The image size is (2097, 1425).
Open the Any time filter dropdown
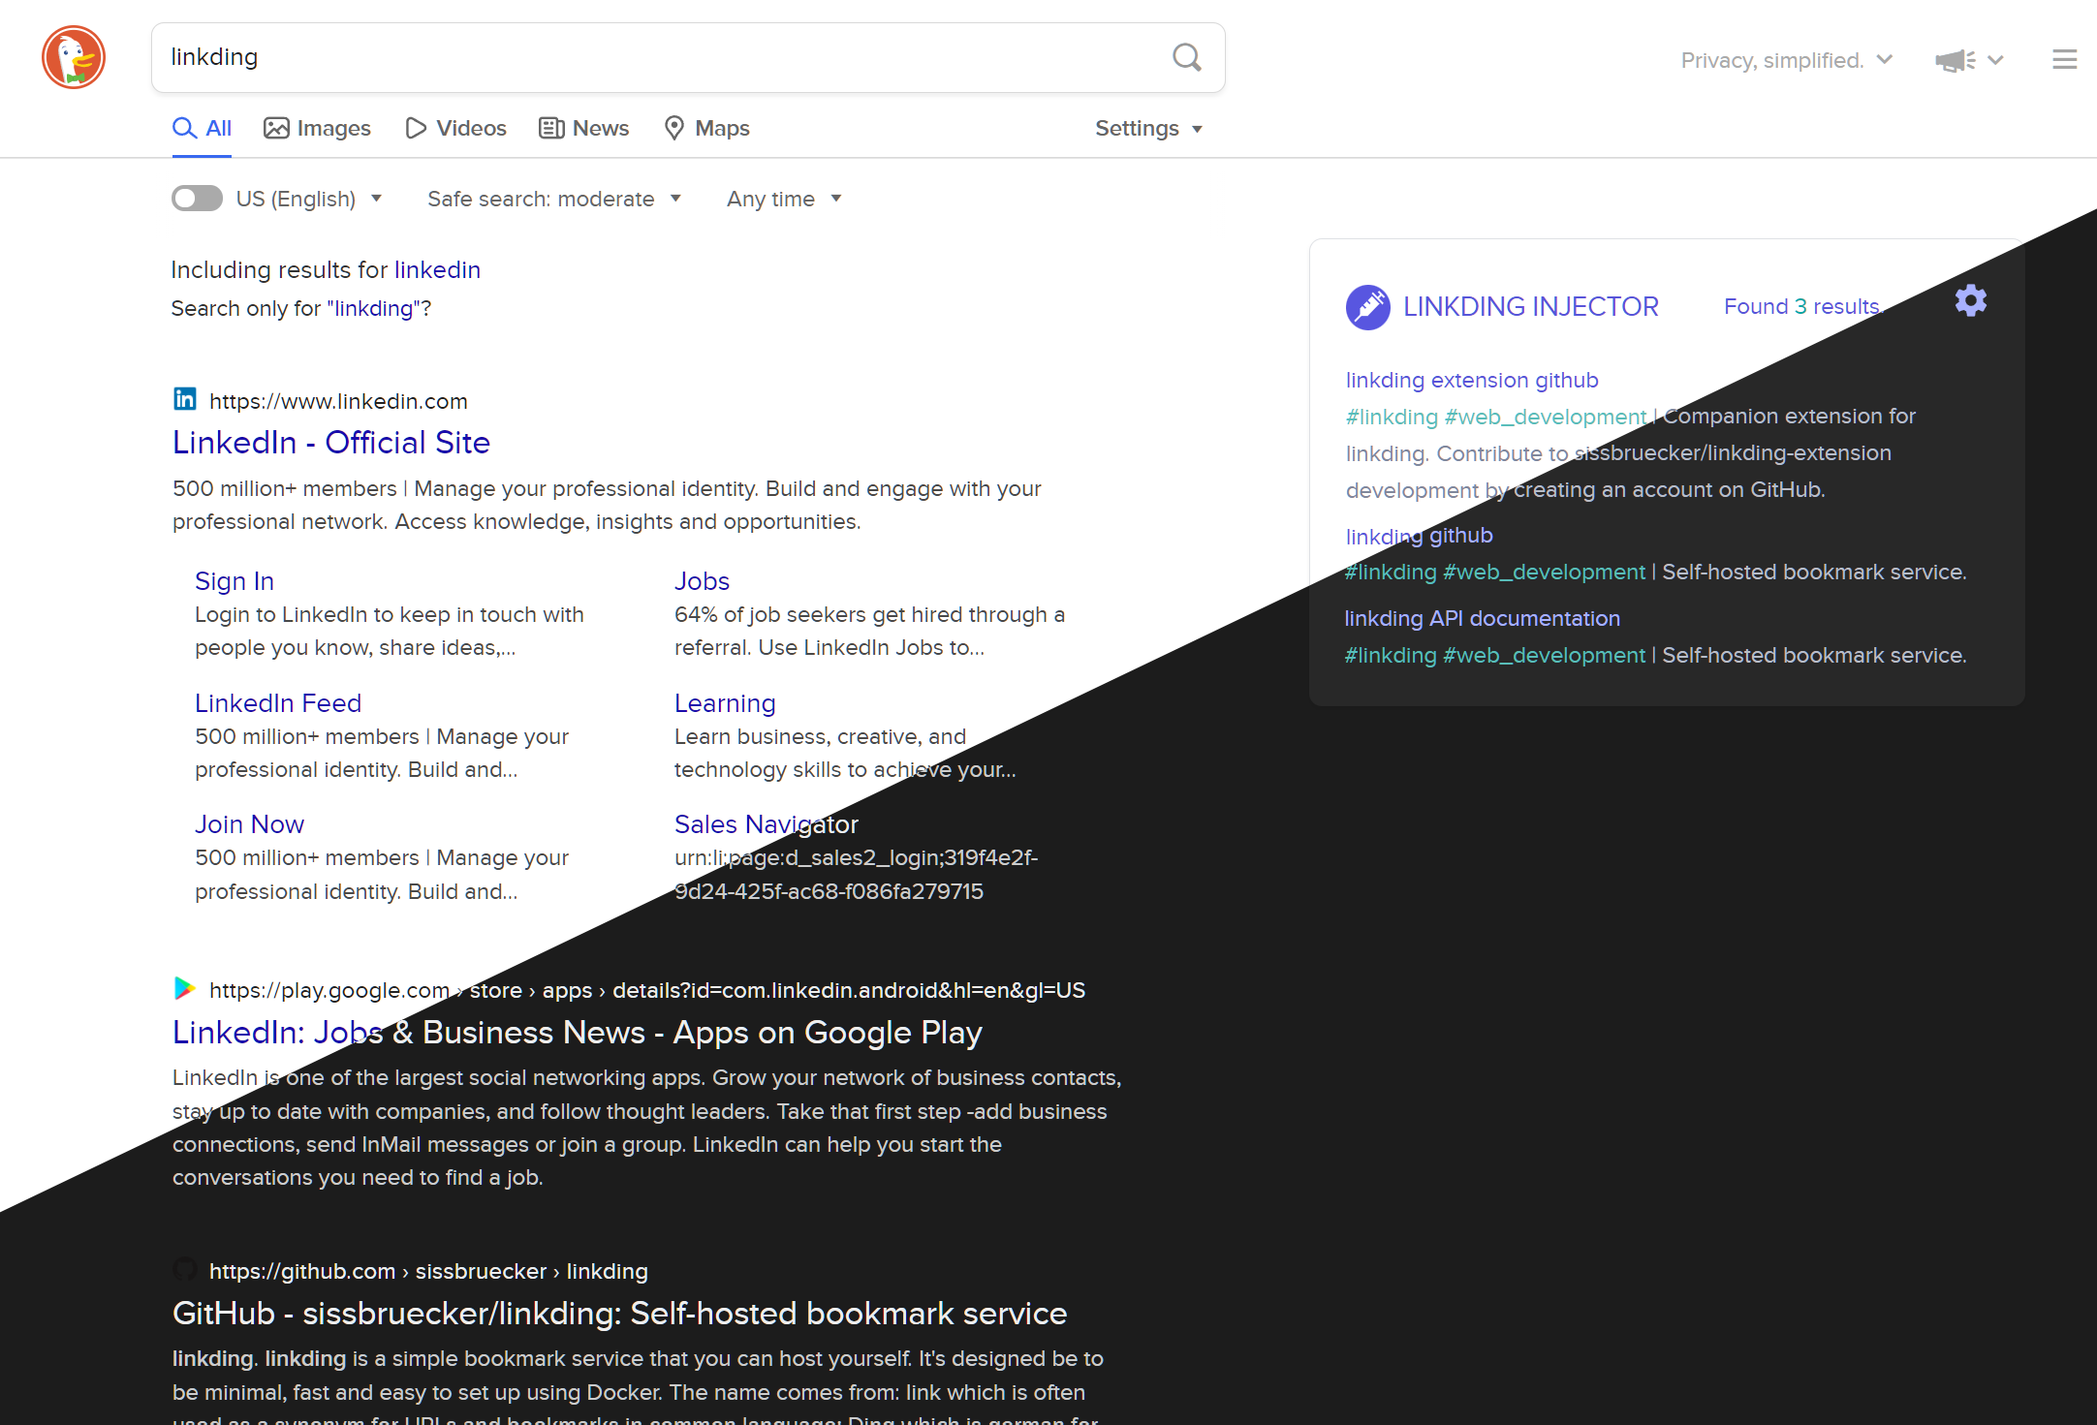click(x=784, y=199)
